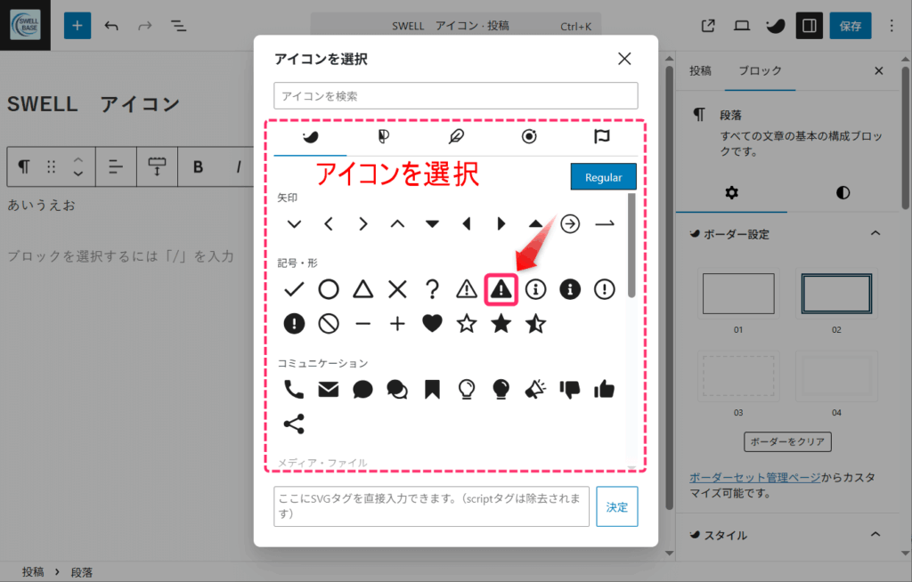Switch to the flag icon set tab
Viewport: 912px width, 582px height.
(x=601, y=137)
